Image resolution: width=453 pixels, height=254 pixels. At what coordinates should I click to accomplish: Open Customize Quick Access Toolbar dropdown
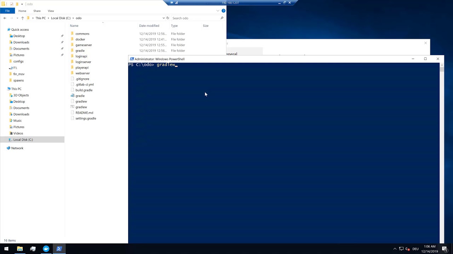coord(22,4)
